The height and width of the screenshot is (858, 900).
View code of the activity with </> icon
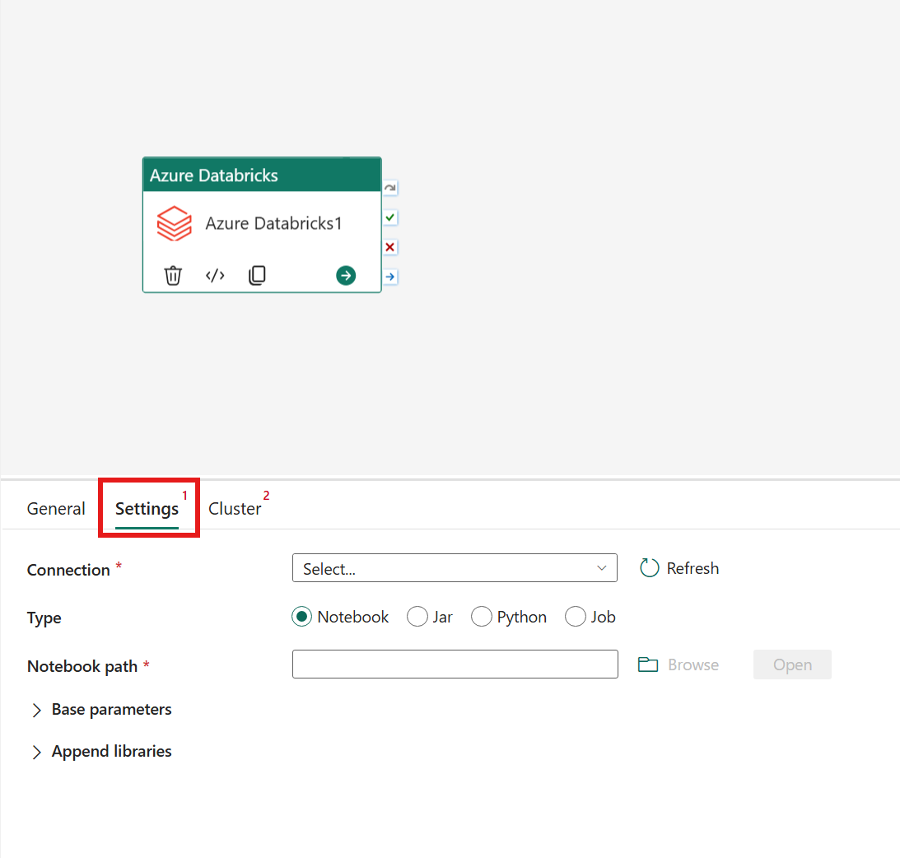click(215, 276)
